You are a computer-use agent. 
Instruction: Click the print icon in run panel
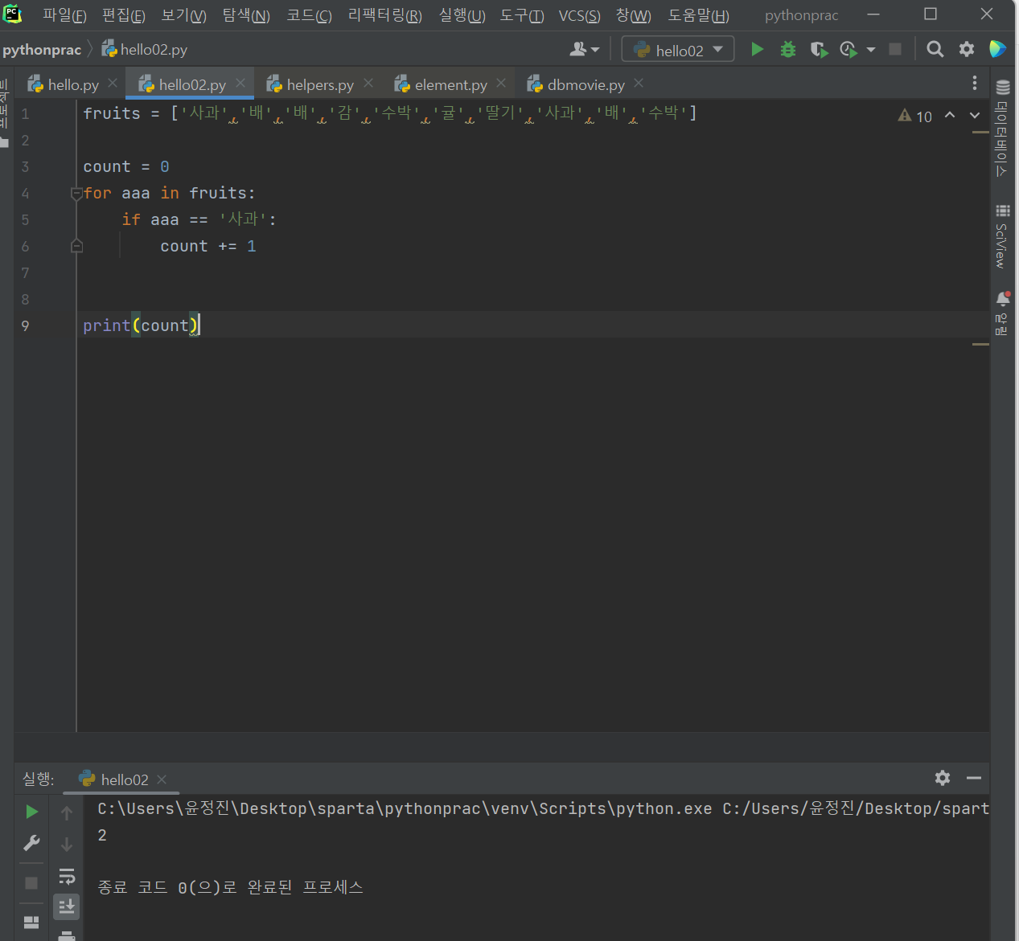coord(67,935)
